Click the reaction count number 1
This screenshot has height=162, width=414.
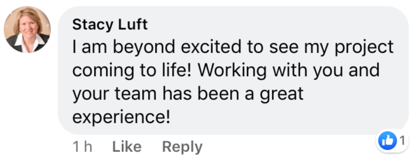403,141
